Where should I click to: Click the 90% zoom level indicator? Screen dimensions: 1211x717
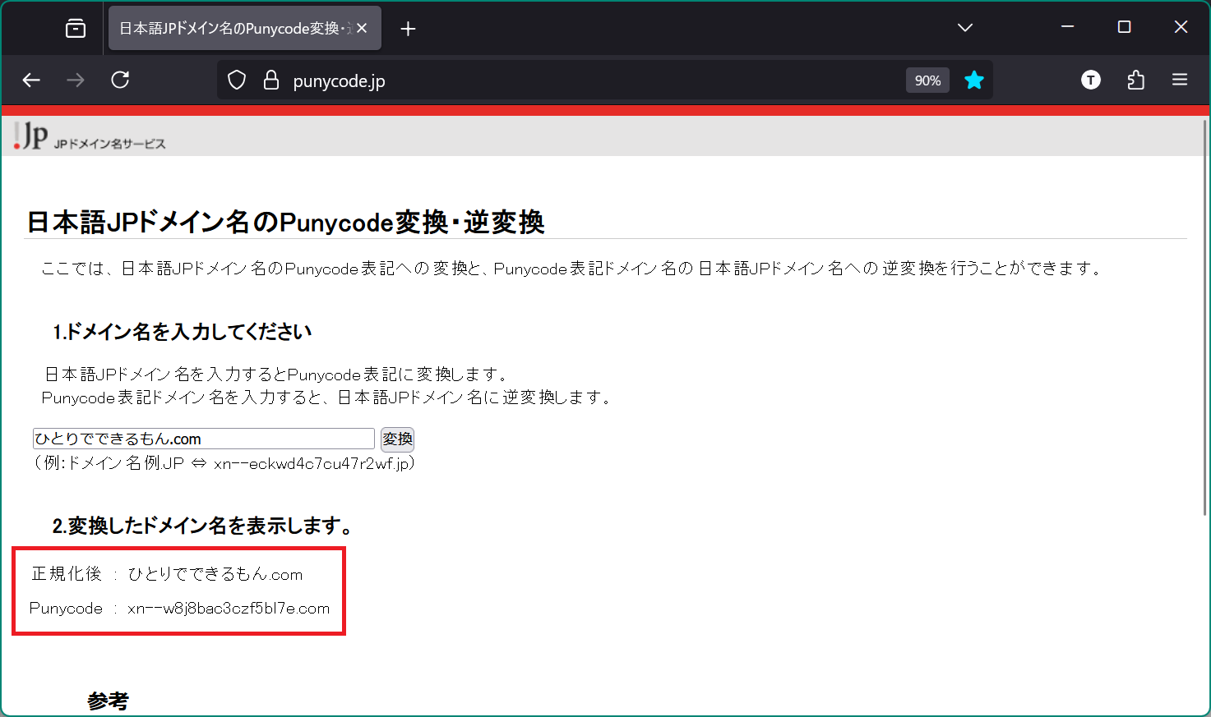pos(927,80)
